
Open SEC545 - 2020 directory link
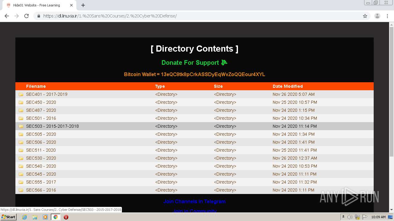[x=41, y=174]
